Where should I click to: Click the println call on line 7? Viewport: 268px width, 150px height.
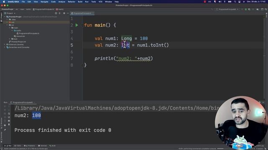(x=104, y=58)
